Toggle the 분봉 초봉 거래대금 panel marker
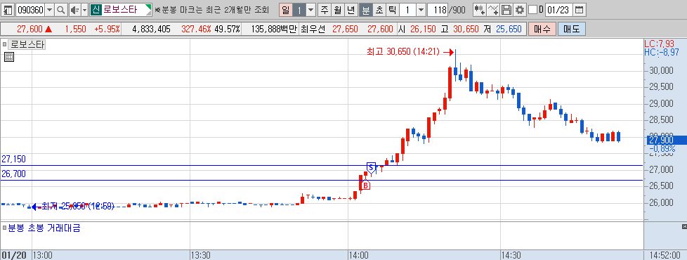 point(5,228)
